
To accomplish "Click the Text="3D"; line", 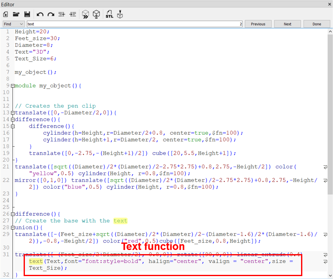I will click(x=32, y=52).
